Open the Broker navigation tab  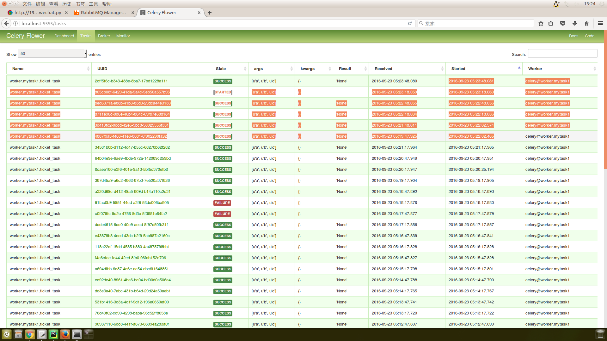click(104, 36)
